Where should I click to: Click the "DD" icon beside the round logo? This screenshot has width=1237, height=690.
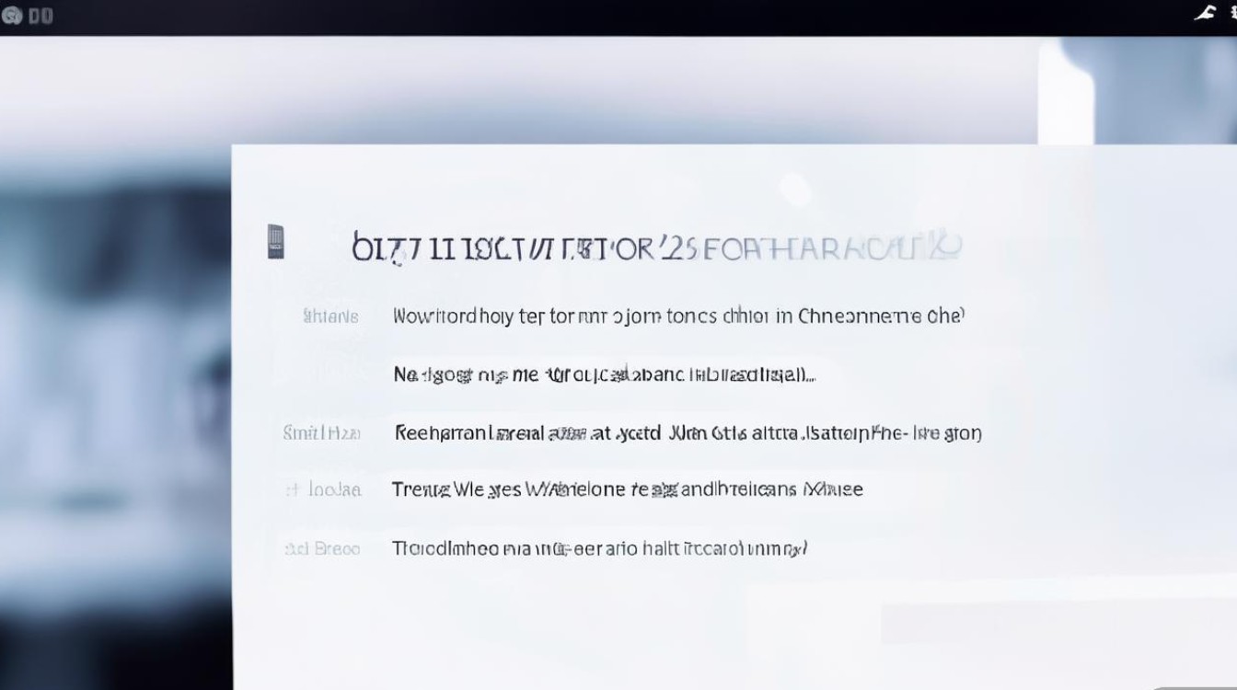tap(40, 16)
